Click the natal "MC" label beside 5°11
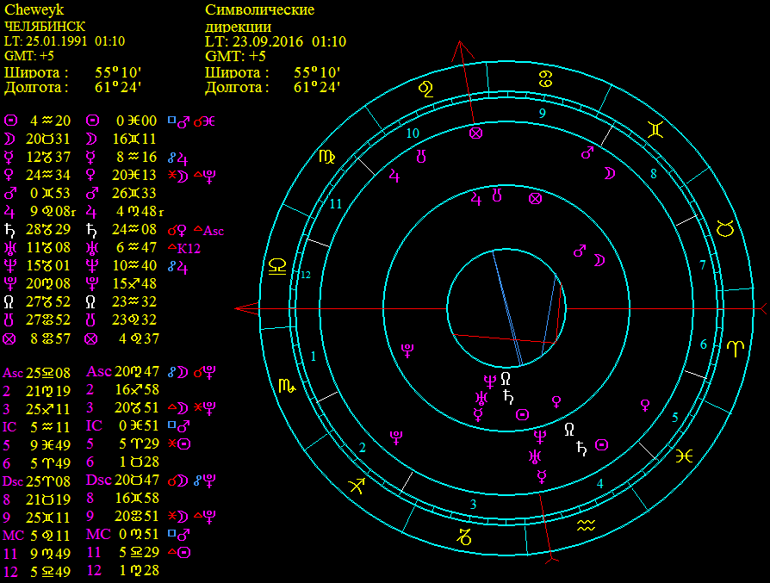The height and width of the screenshot is (583, 770). [13, 536]
